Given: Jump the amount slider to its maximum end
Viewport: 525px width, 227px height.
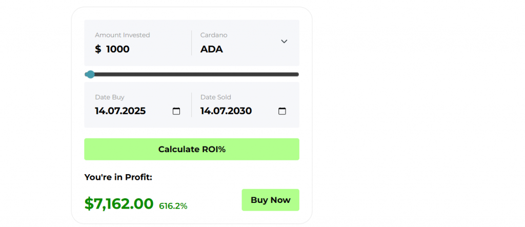Looking at the screenshot, I should [x=297, y=74].
